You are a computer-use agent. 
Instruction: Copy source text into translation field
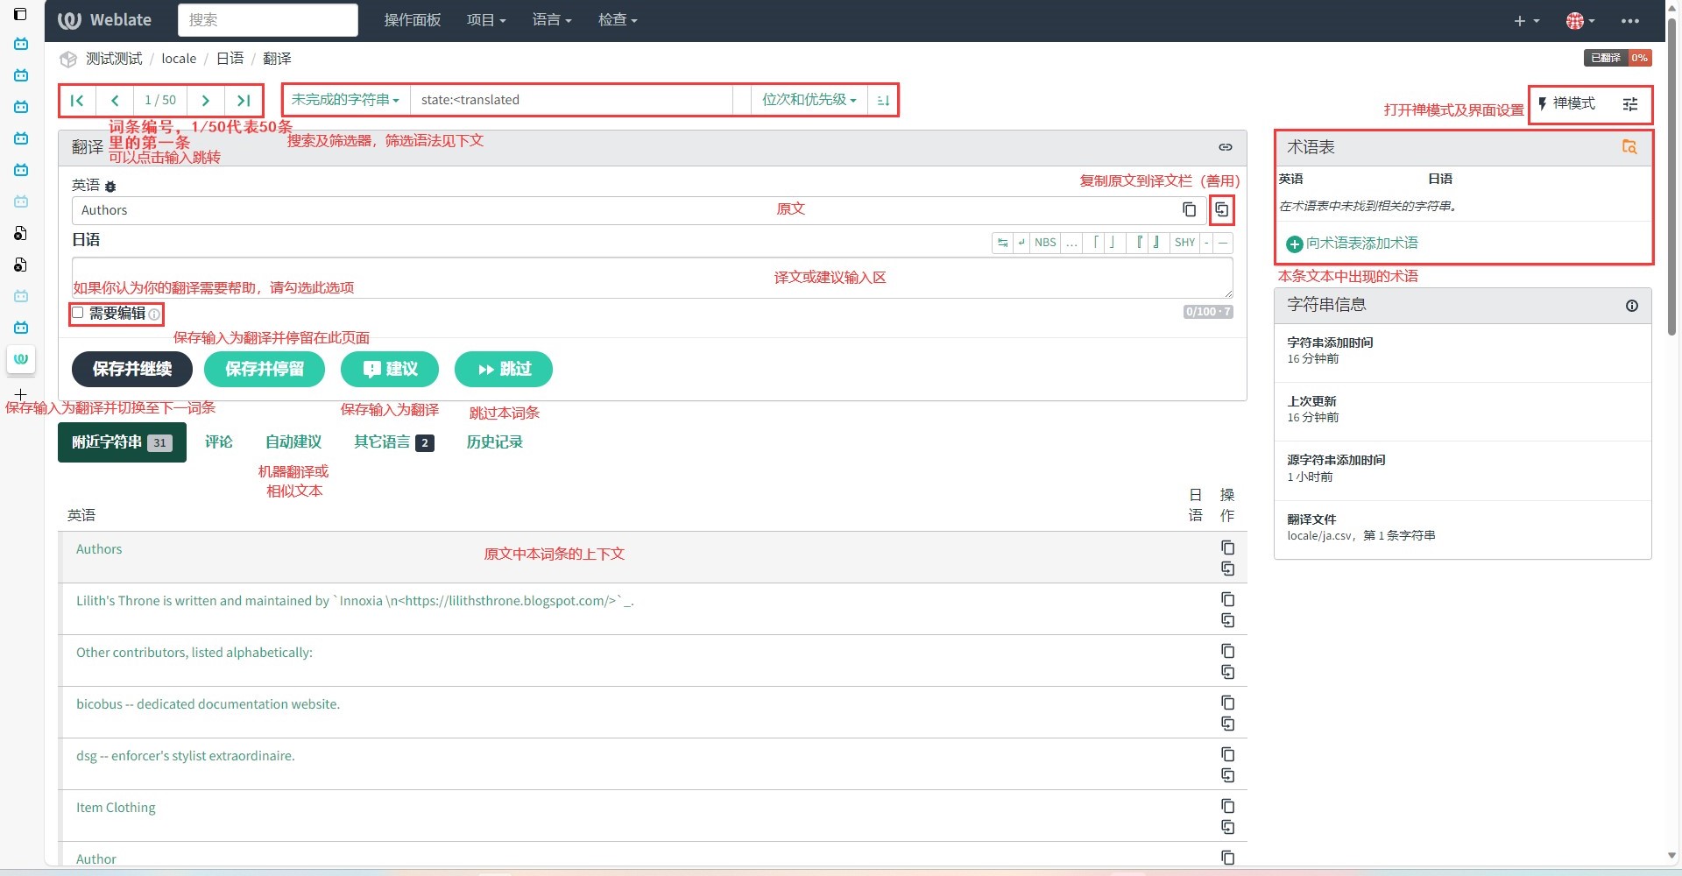pos(1221,209)
